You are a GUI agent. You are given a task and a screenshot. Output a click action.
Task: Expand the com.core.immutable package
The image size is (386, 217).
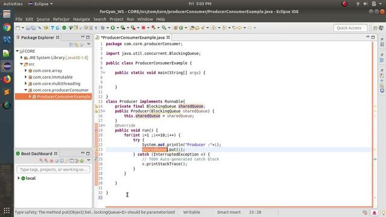coord(25,77)
